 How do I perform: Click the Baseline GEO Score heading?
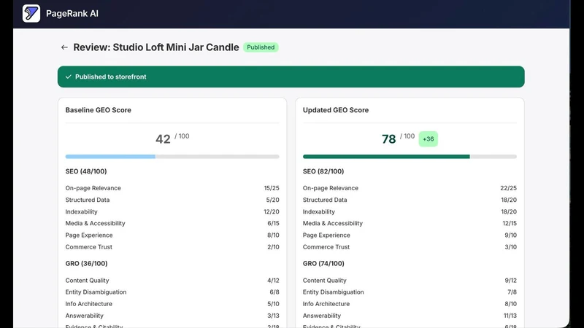coord(99,110)
